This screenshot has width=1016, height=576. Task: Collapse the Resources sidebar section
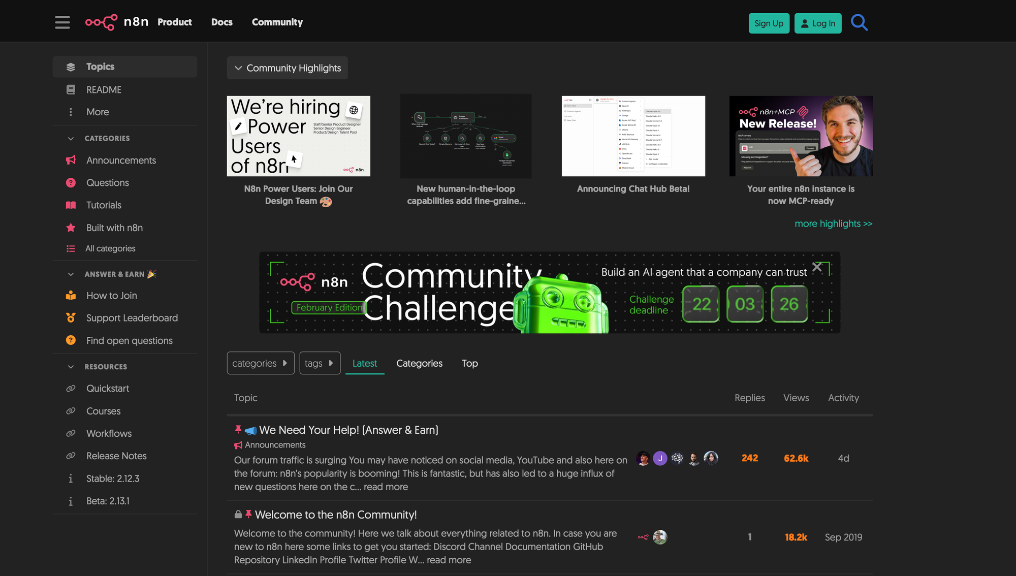point(71,367)
